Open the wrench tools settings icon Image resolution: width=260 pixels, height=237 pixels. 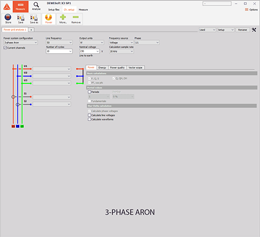click(254, 30)
